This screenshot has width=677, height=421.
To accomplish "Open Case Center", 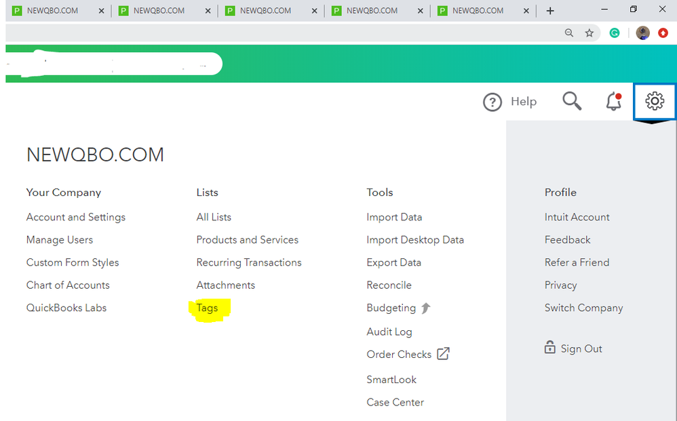I will [395, 403].
